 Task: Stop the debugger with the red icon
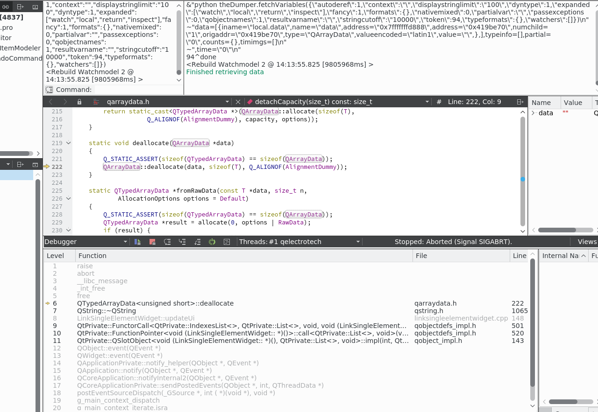[152, 242]
